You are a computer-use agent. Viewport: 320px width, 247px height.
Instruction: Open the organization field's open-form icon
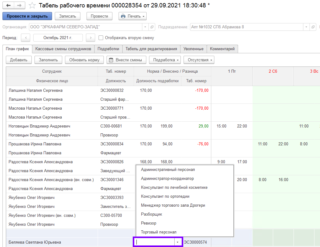[x=152, y=27]
